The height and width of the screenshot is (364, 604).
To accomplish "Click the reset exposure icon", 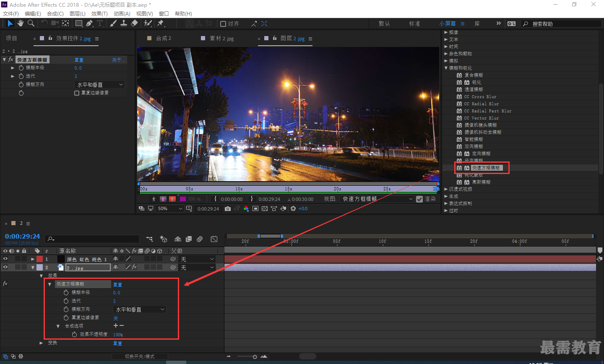I will point(293,208).
